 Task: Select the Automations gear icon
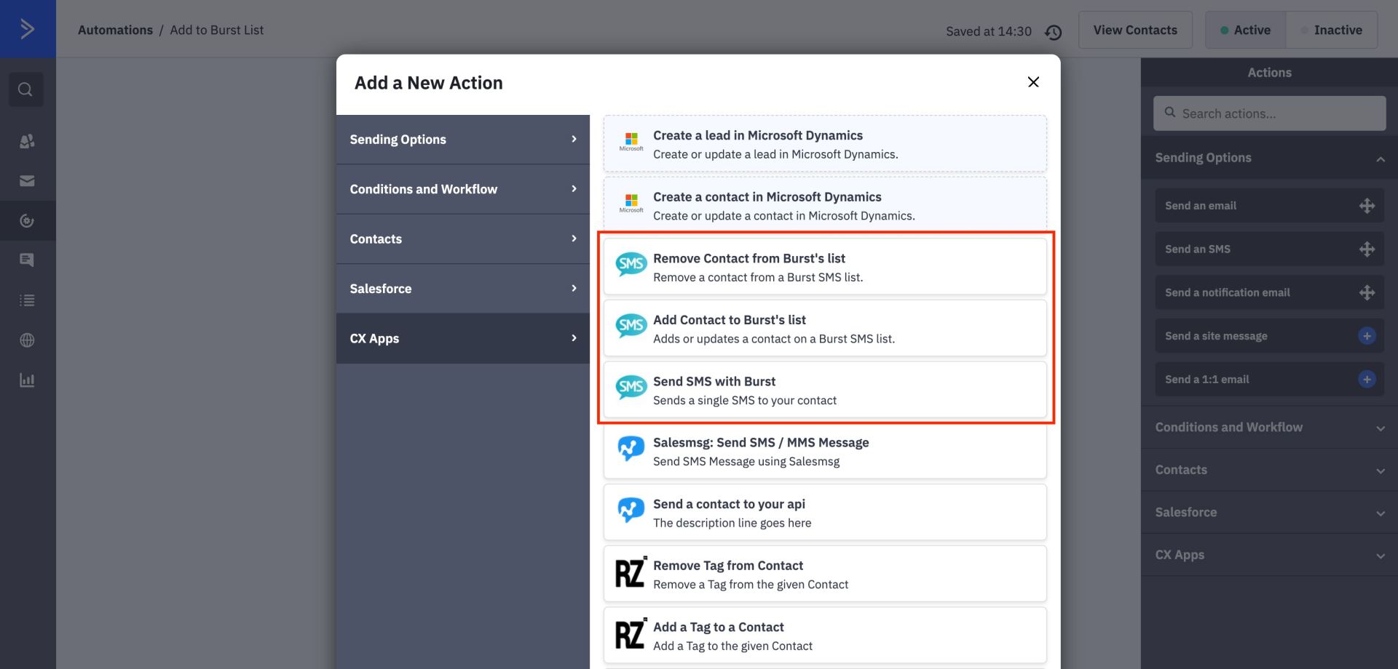pos(27,220)
